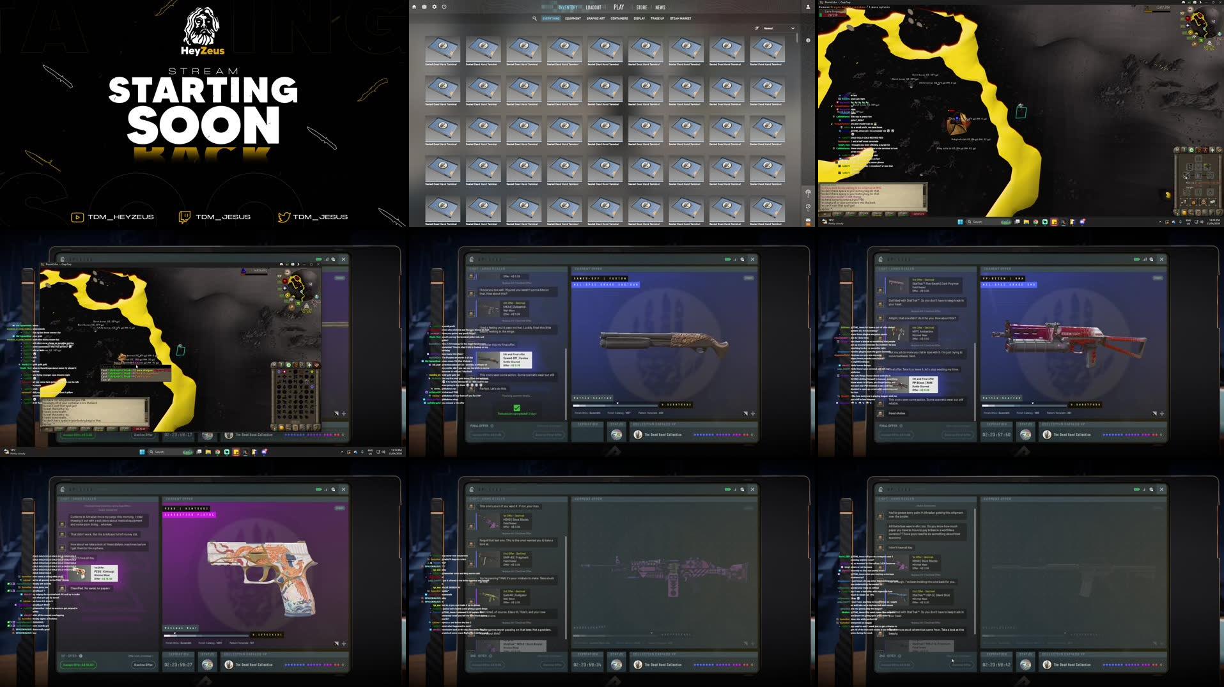
Task: Click the search magnifier in the inventory bar
Action: [x=534, y=19]
